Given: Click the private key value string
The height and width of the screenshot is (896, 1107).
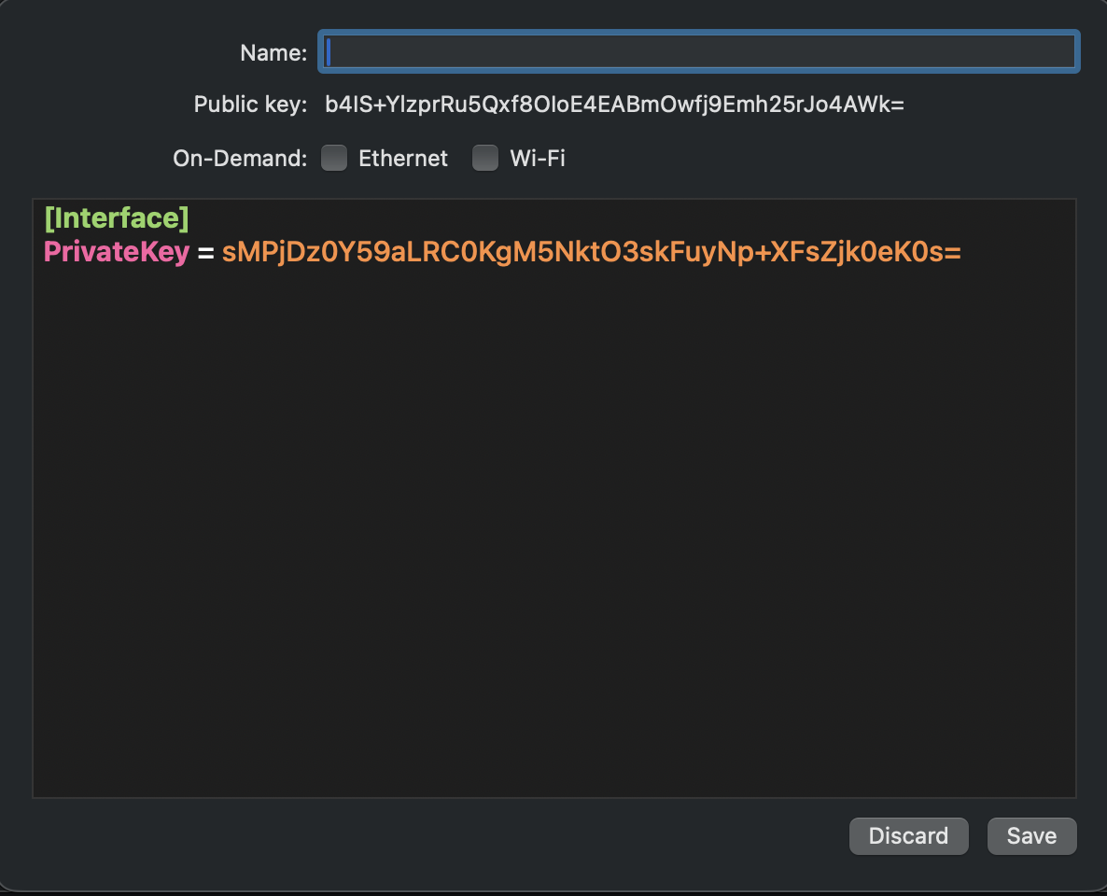Looking at the screenshot, I should point(592,252).
